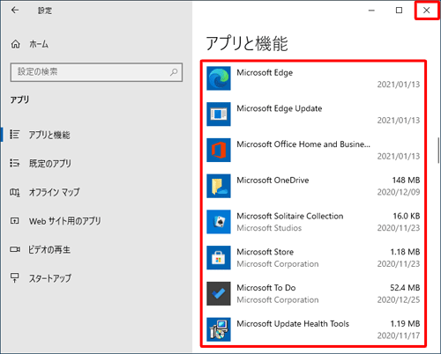Viewport: 441px width, 354px height.
Task: Click the Microsoft Edge Update icon
Action: pyautogui.click(x=219, y=114)
